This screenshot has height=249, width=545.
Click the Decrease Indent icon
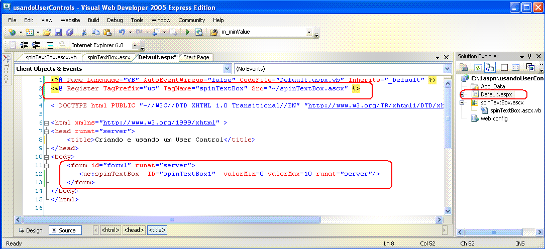24,45
